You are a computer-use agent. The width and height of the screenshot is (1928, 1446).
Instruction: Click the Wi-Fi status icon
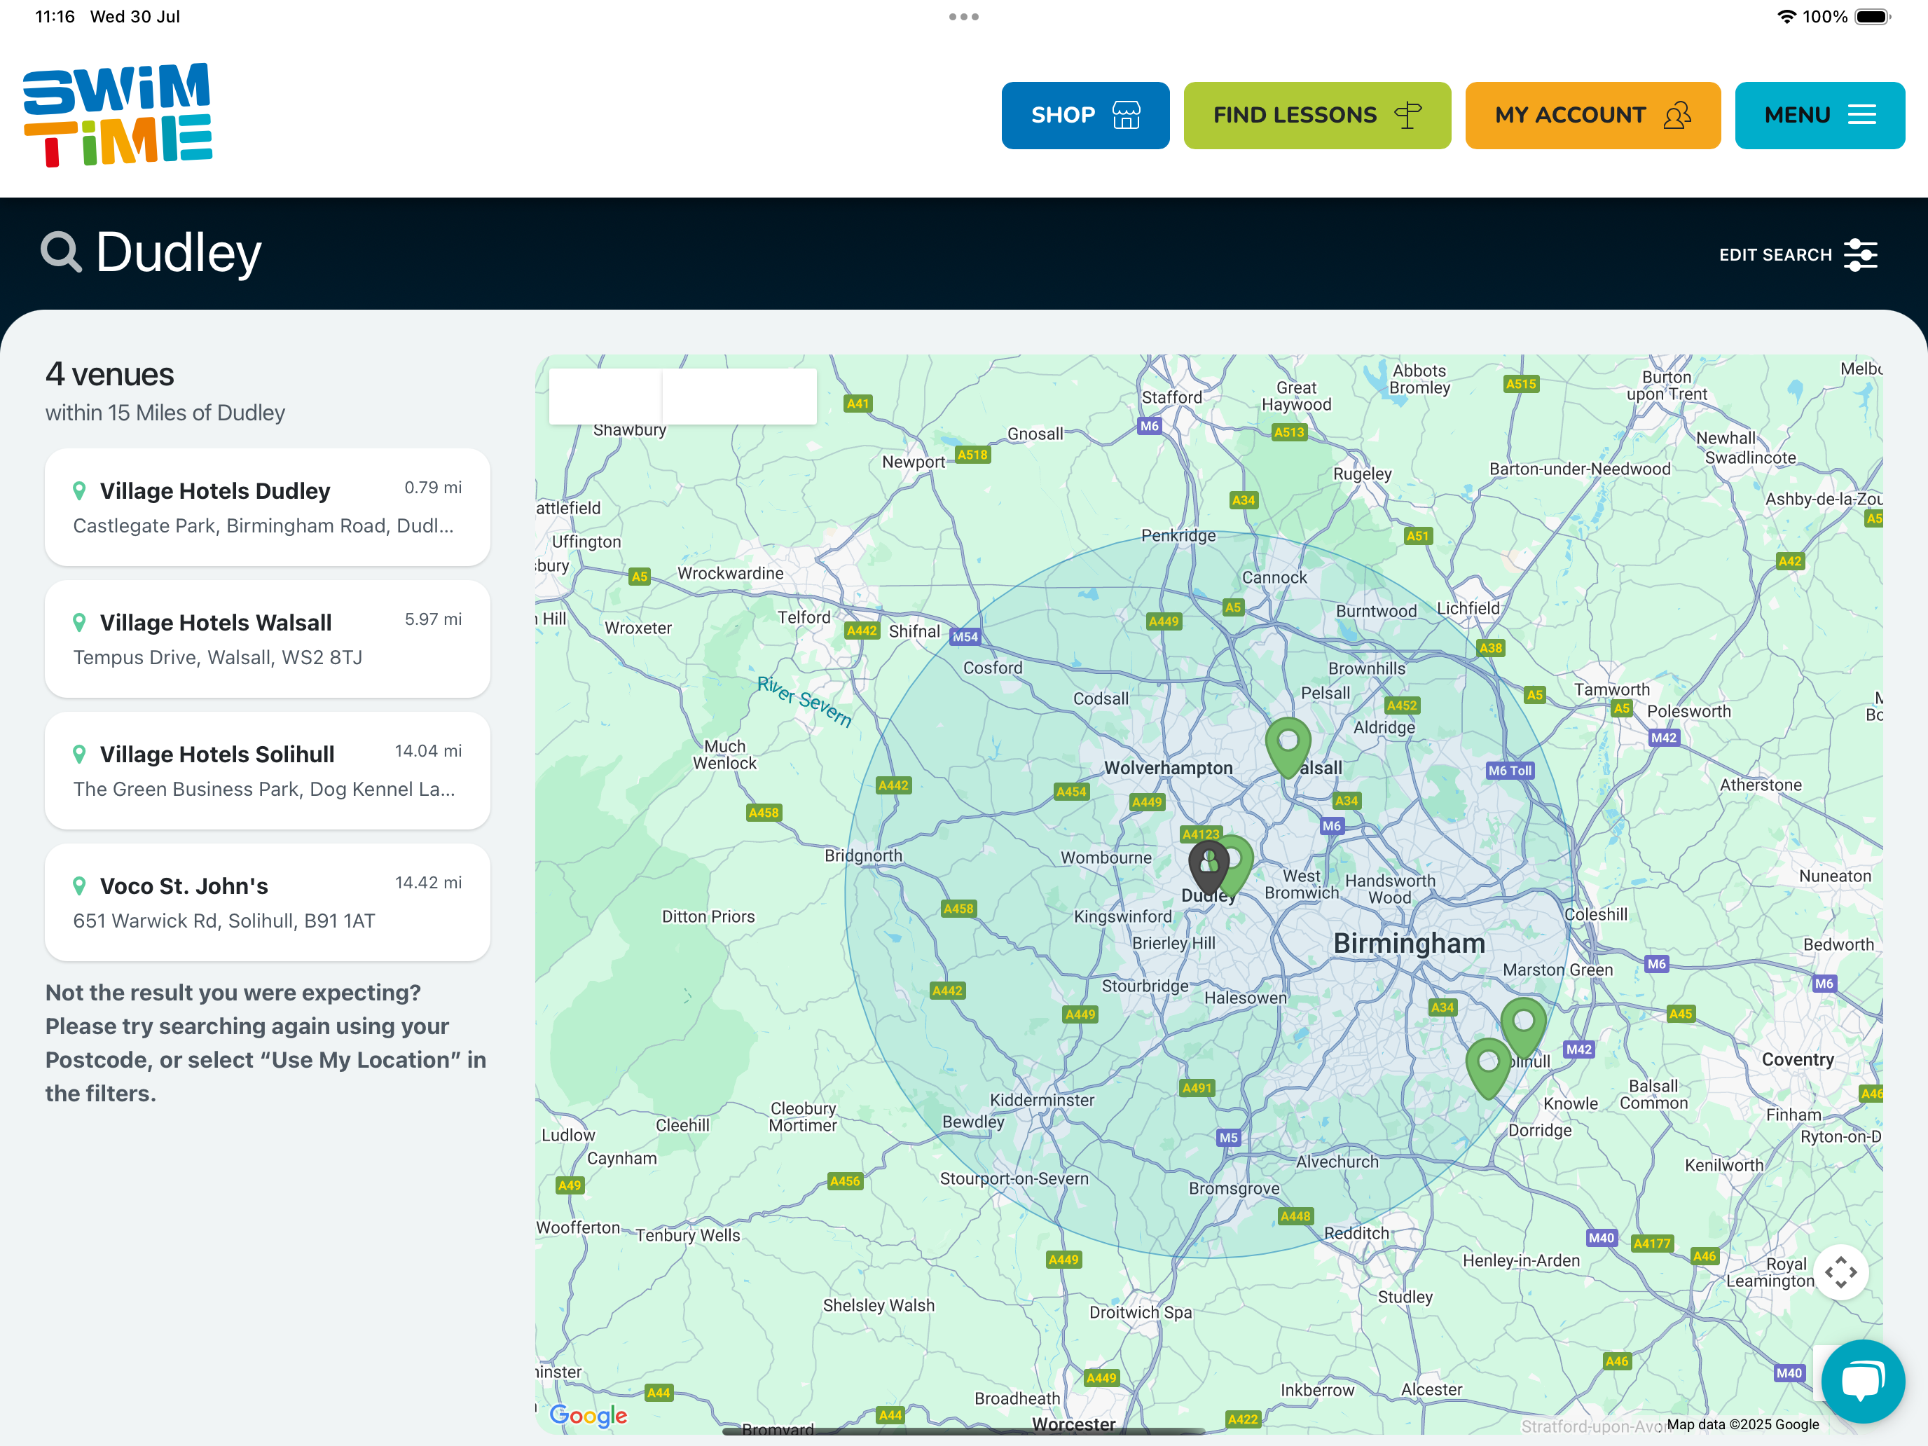pyautogui.click(x=1786, y=17)
